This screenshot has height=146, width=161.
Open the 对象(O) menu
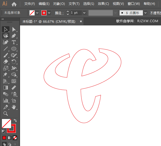[59, 4]
